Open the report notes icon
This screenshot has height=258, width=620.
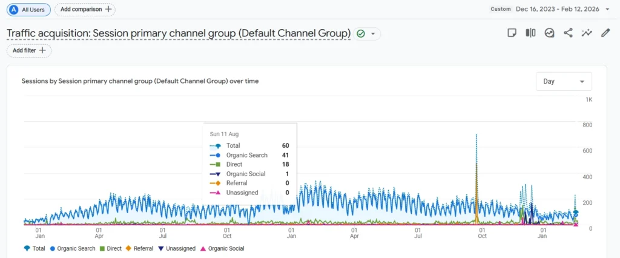tap(512, 33)
